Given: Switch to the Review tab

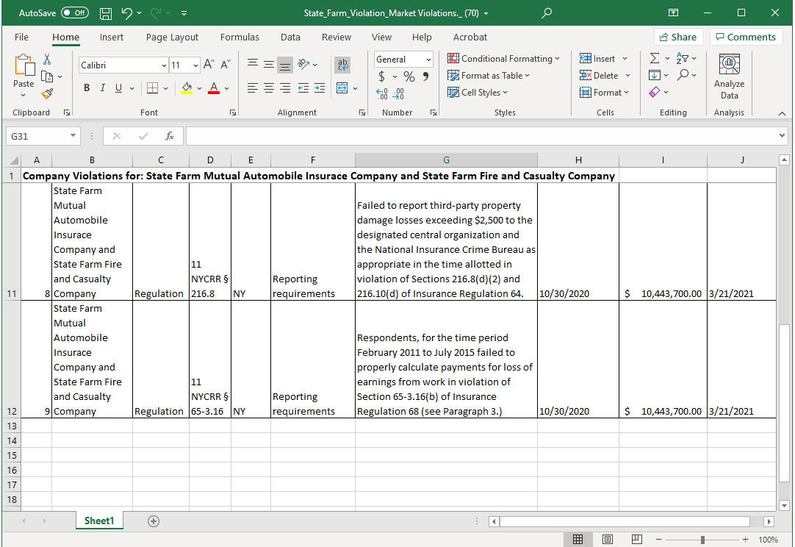Looking at the screenshot, I should [x=337, y=37].
